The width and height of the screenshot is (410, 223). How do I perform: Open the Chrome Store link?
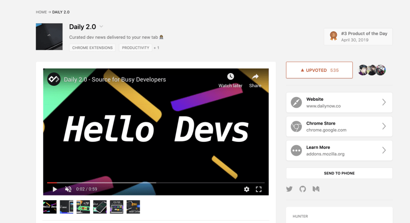[339, 126]
